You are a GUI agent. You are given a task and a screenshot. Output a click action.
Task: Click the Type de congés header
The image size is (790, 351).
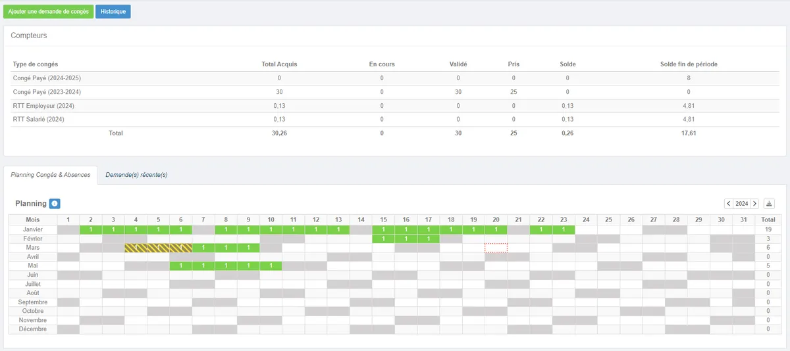tap(36, 64)
